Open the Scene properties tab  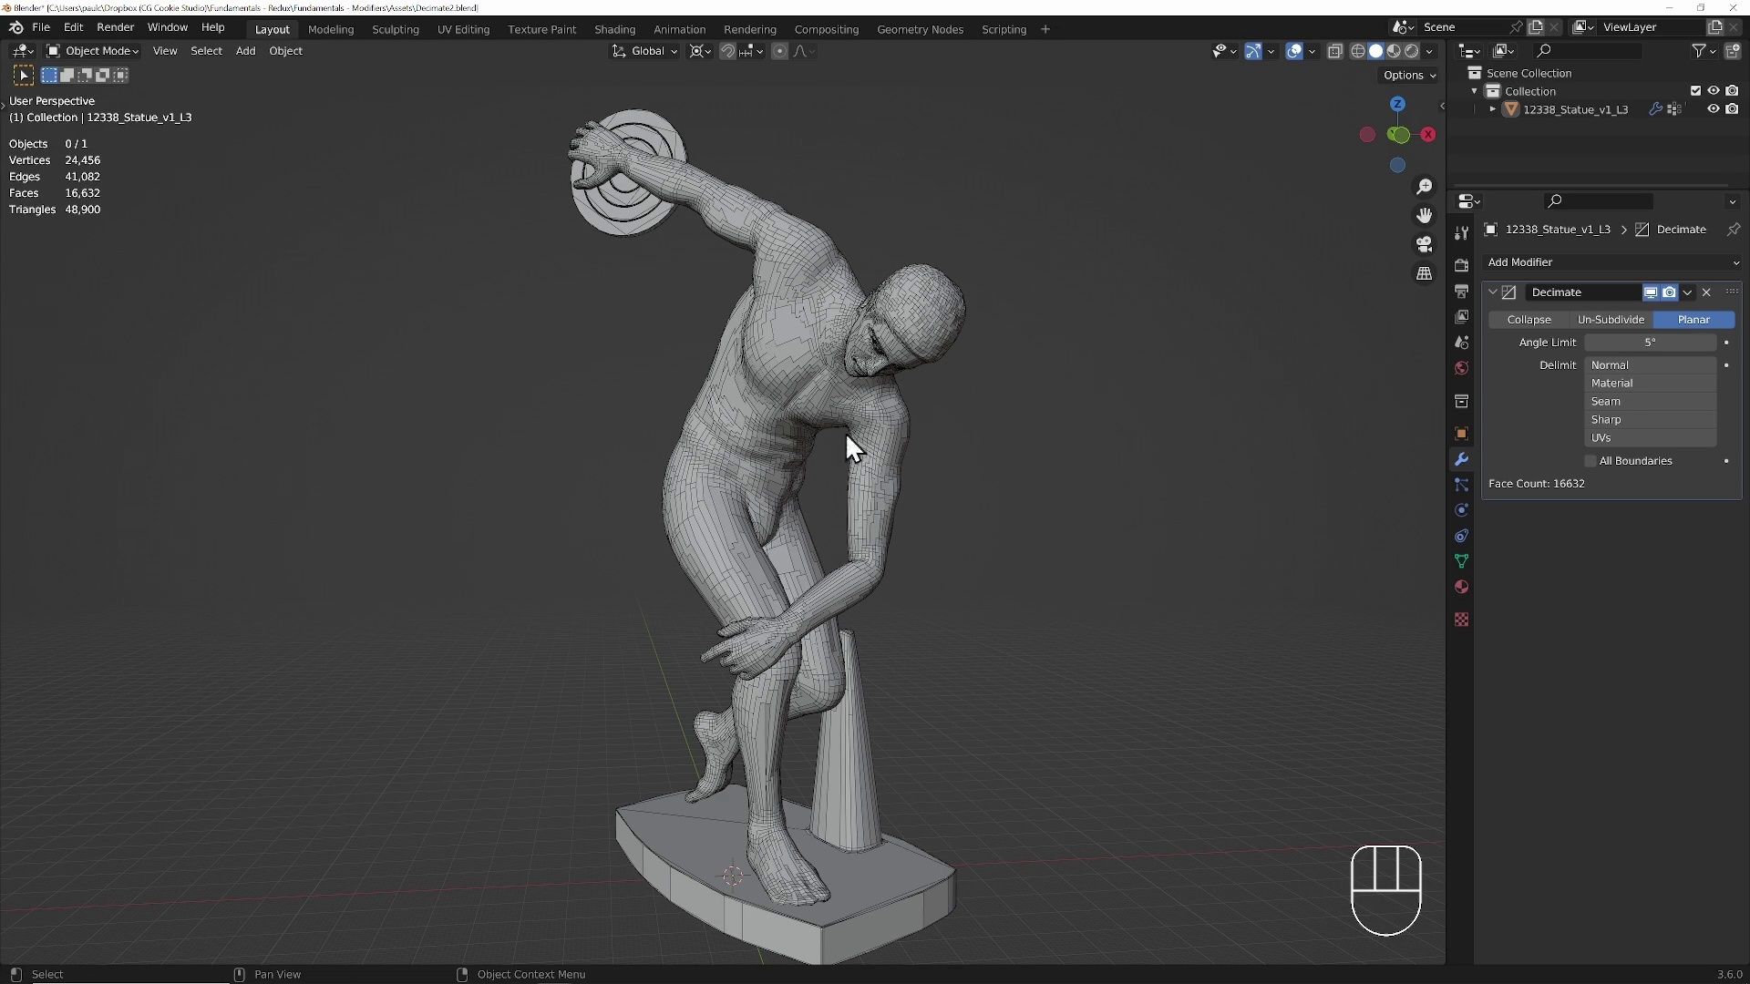[1461, 343]
